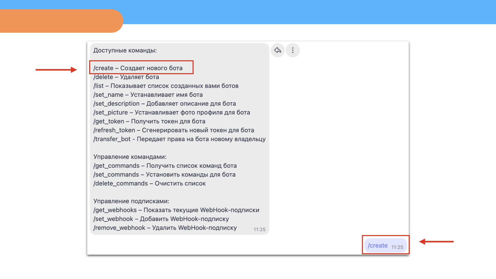Select the /list command line
Image resolution: width=496 pixels, height=279 pixels.
coord(166,86)
